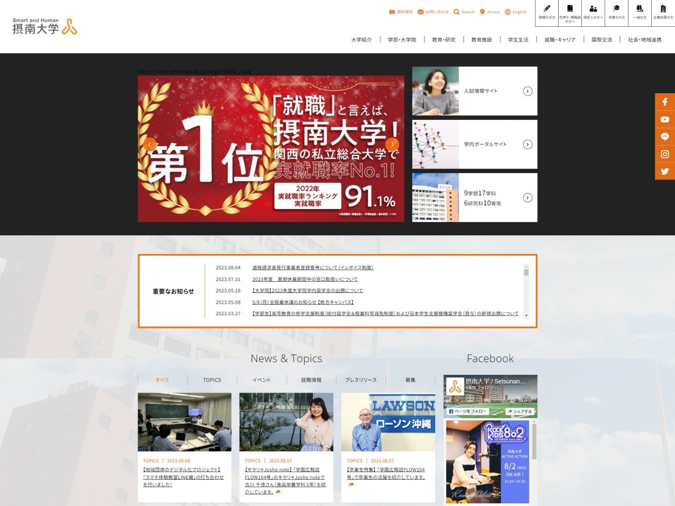Open 【大学院】2023年度大学院学内奨学金 notice
The image size is (675, 506).
coord(308,291)
